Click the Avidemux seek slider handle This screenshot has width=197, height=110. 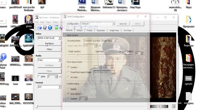point(37,106)
